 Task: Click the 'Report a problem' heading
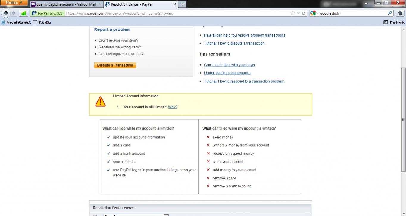(x=112, y=29)
